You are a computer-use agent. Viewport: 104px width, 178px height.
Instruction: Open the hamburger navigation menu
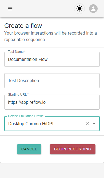pyautogui.click(x=10, y=9)
